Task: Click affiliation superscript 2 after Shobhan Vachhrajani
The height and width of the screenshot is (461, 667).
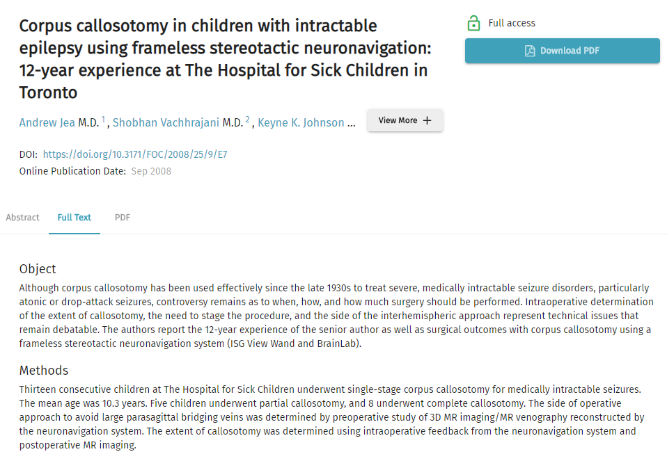Action: pos(247,120)
